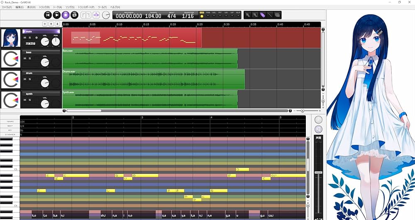Click the metronome clock icon
This screenshot has width=415, height=220.
pyautogui.click(x=106, y=15)
